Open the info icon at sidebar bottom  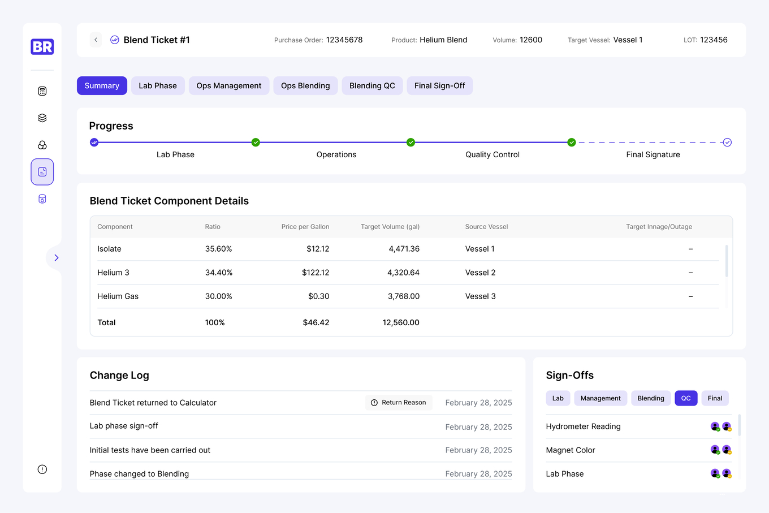pyautogui.click(x=42, y=469)
